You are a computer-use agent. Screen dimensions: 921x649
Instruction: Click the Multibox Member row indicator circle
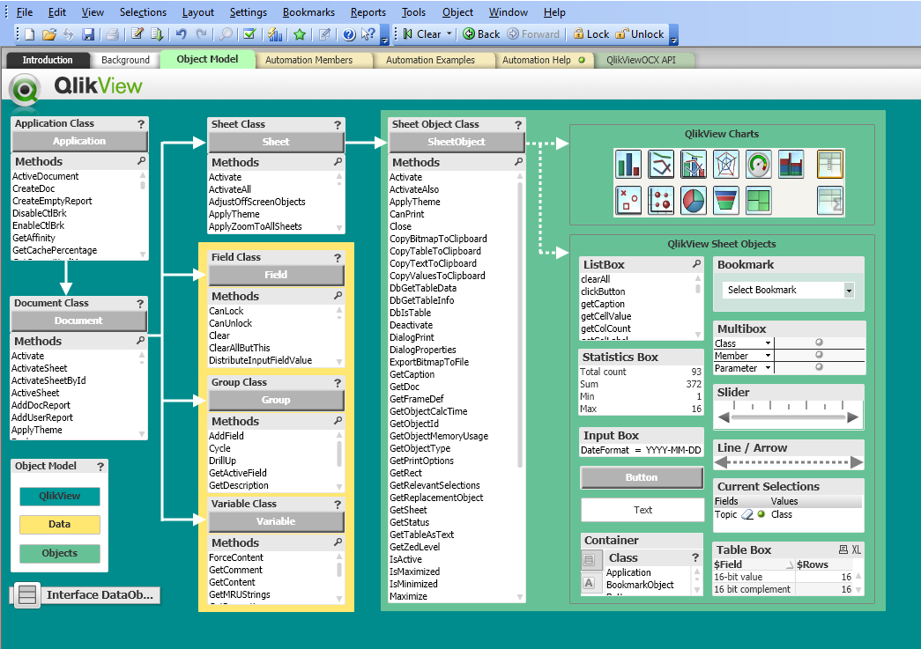coord(819,355)
